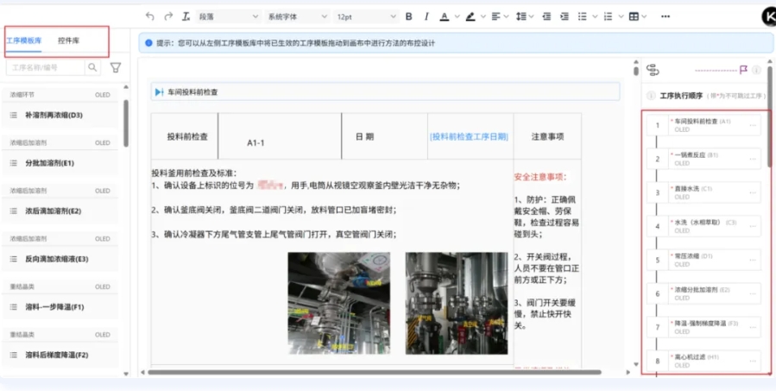Toggle italic formatting

pos(426,16)
